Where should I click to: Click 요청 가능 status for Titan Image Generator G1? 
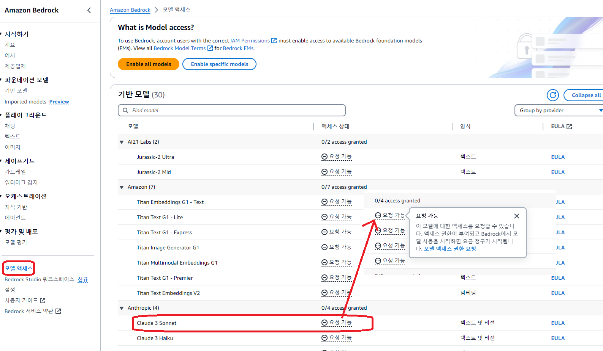tap(337, 247)
